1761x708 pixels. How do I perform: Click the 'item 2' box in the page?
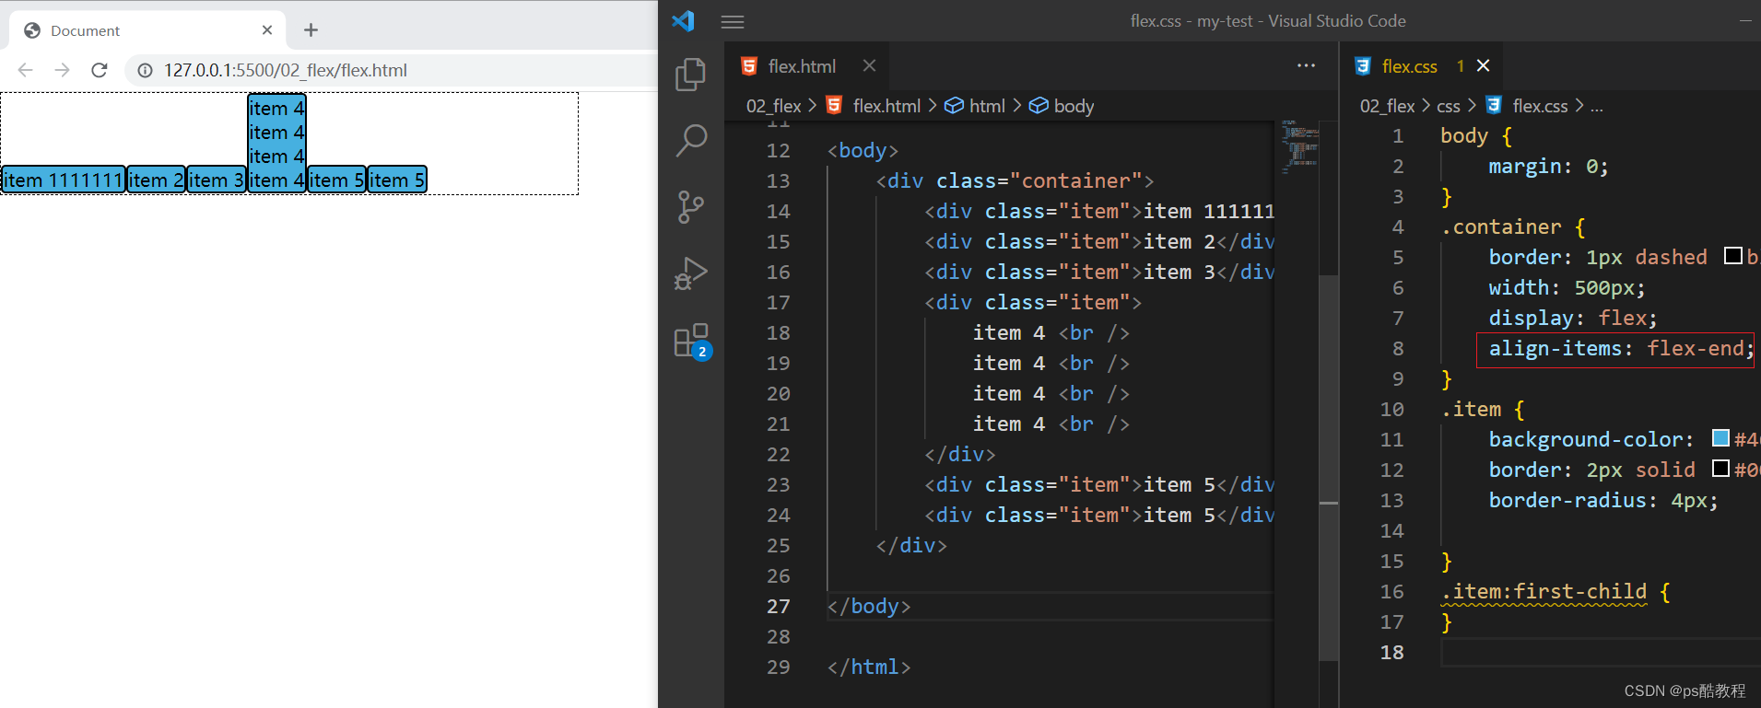coord(156,180)
